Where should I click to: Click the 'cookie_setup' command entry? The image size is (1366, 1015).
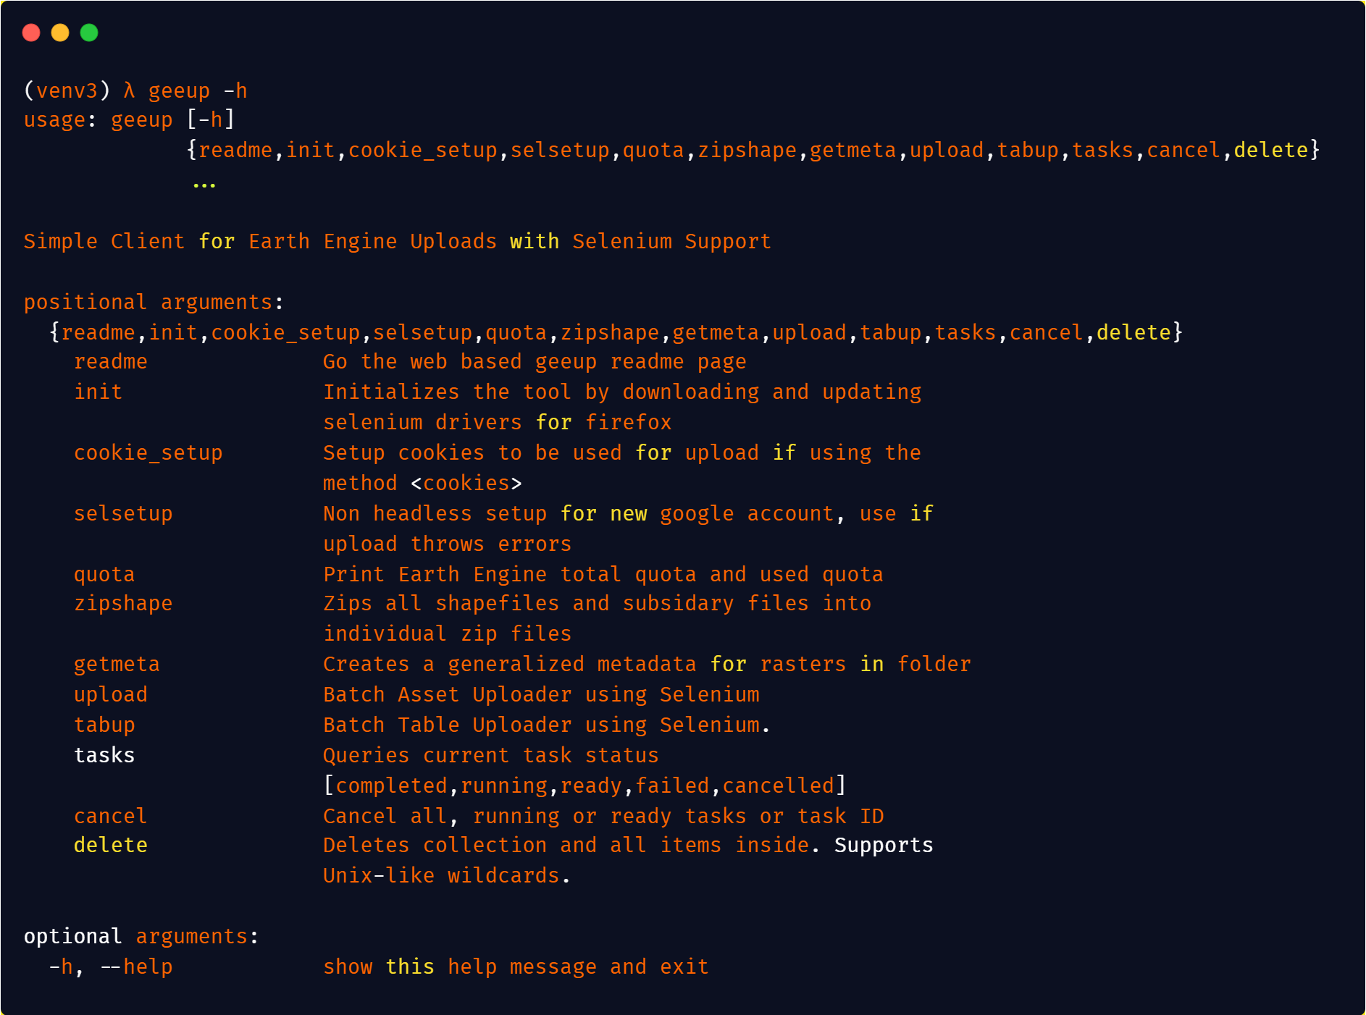pyautogui.click(x=148, y=452)
